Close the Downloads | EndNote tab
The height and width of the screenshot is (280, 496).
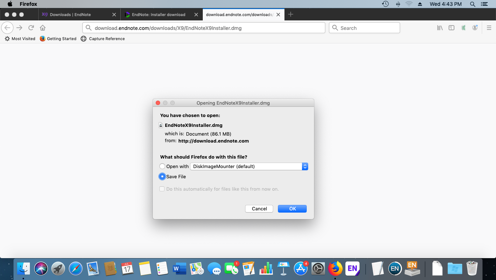click(114, 15)
